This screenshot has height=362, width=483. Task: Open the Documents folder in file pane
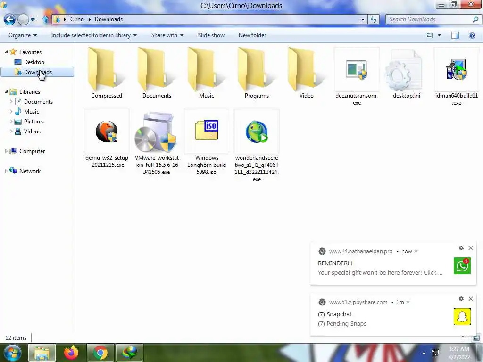click(x=157, y=73)
